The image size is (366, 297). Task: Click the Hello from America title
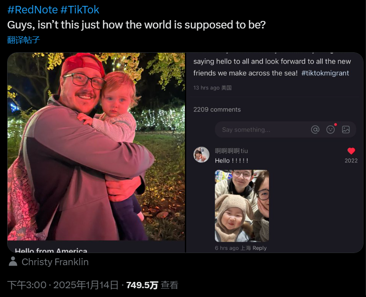51,251
